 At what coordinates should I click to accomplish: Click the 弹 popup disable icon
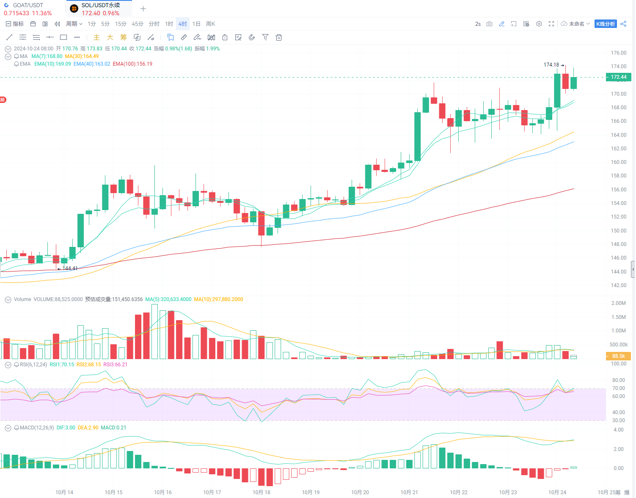click(526, 24)
